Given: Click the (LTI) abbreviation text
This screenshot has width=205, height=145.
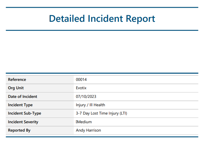Looking at the screenshot, I should click(123, 113).
